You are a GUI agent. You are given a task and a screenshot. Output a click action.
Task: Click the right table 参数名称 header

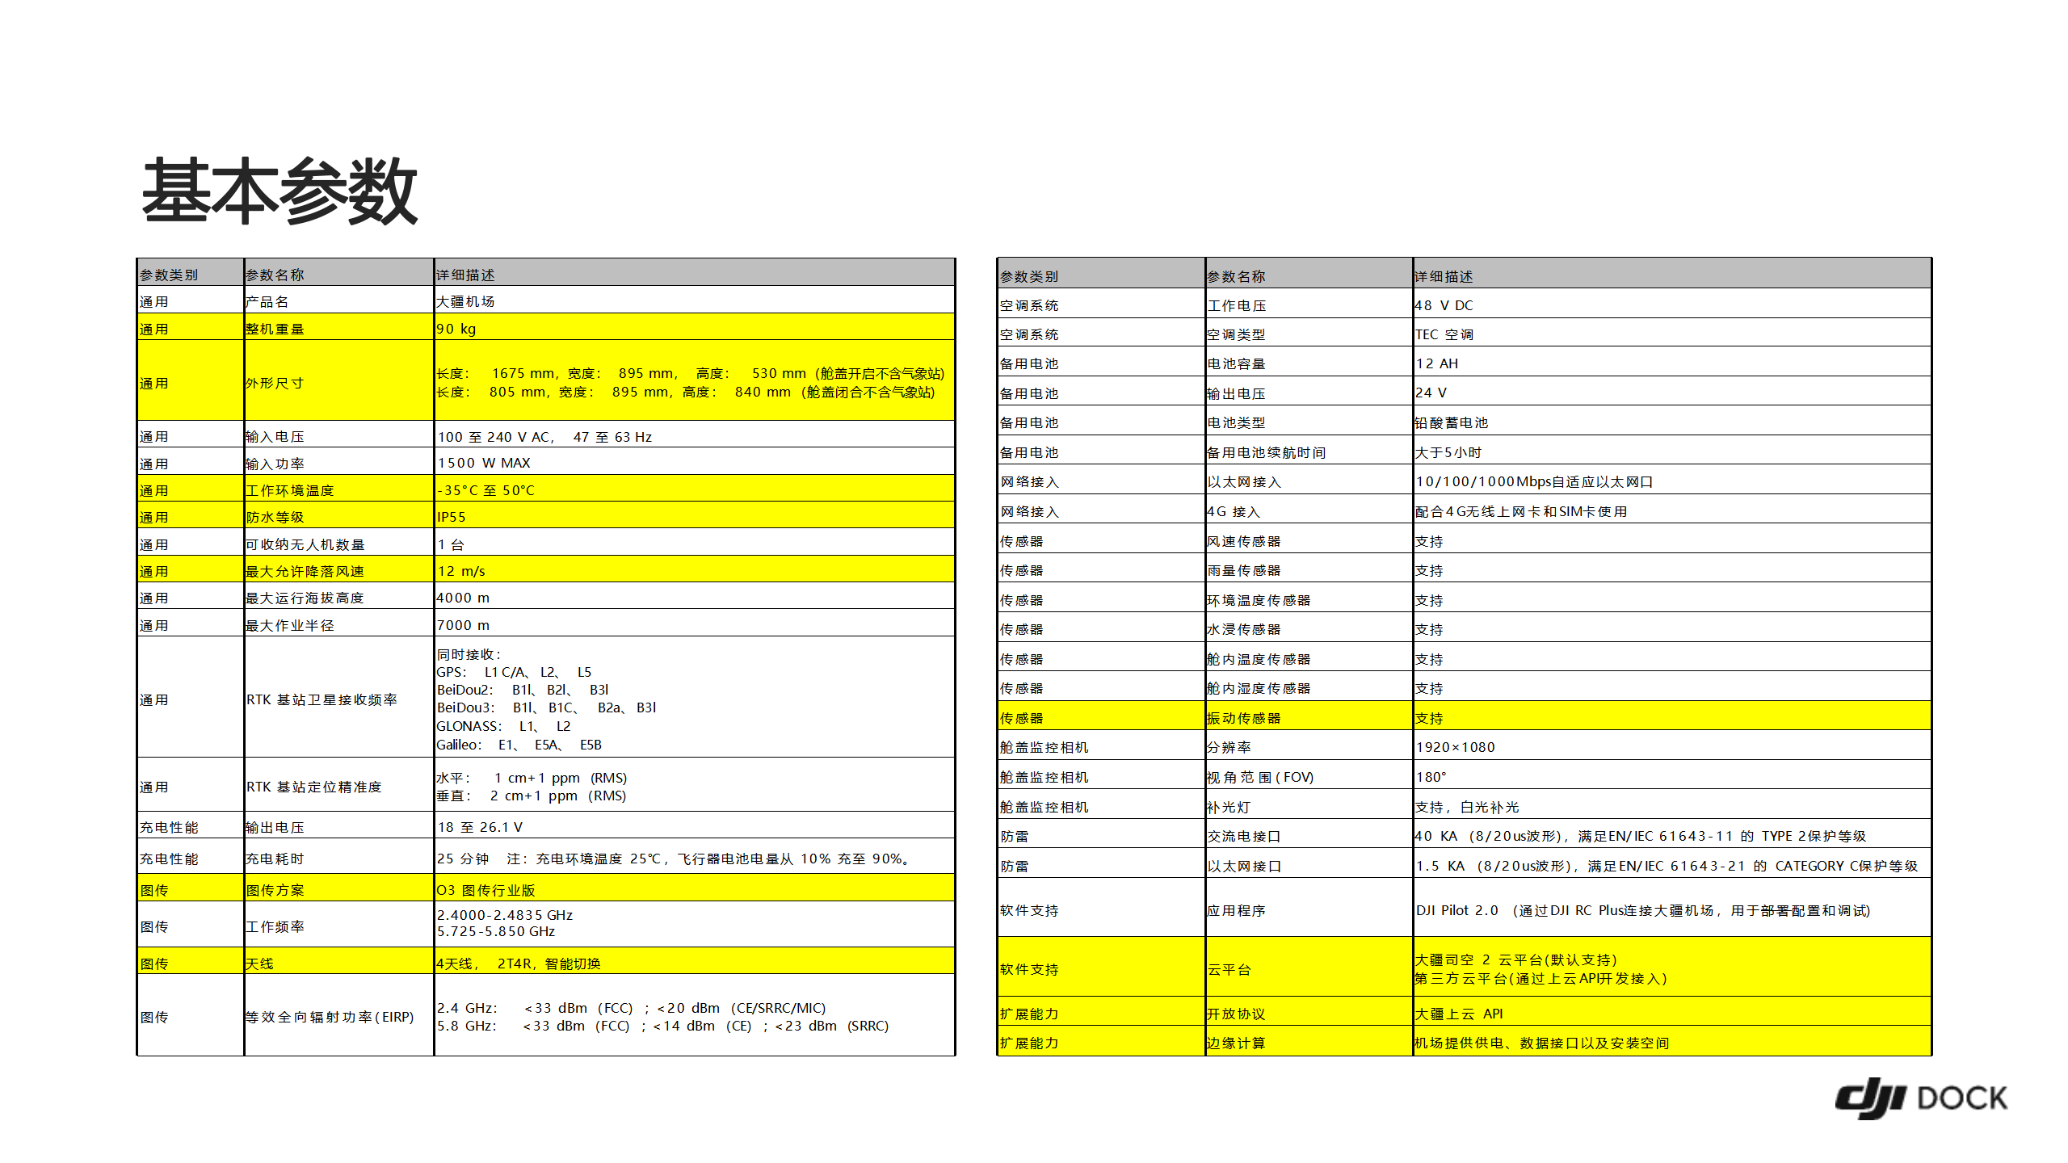point(1309,275)
